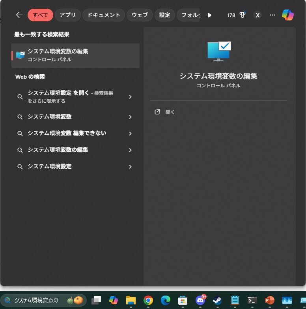The height and width of the screenshot is (309, 306).
Task: Go back with the arrow icon
Action: (x=19, y=15)
